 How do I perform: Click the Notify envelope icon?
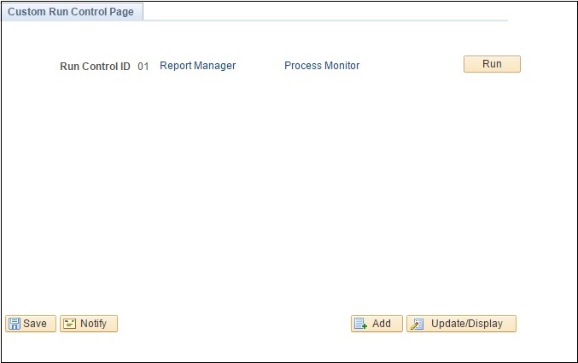point(70,324)
